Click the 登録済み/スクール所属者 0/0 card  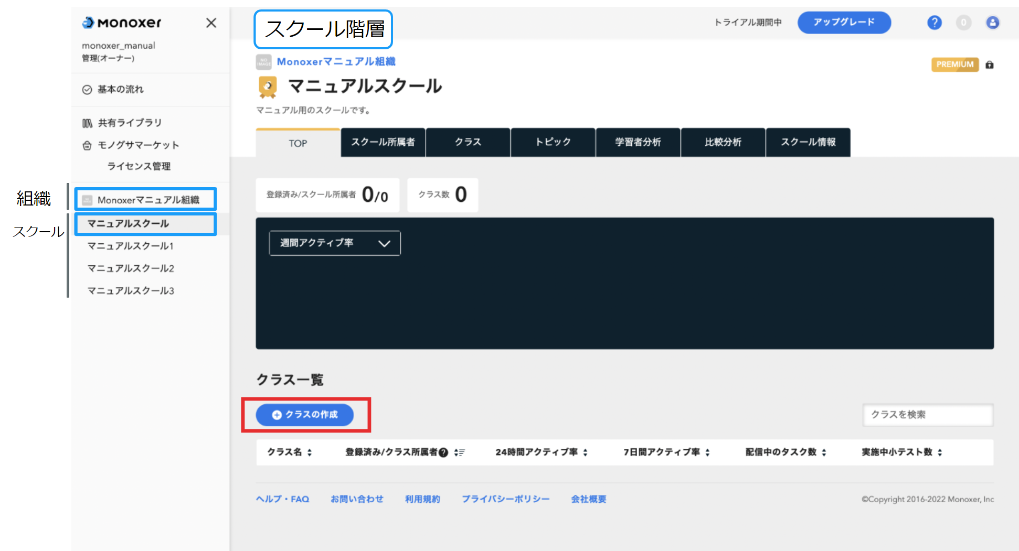coord(327,195)
